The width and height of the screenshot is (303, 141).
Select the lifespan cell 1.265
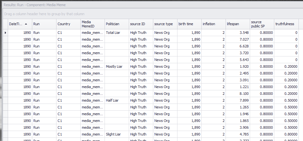click(237, 107)
